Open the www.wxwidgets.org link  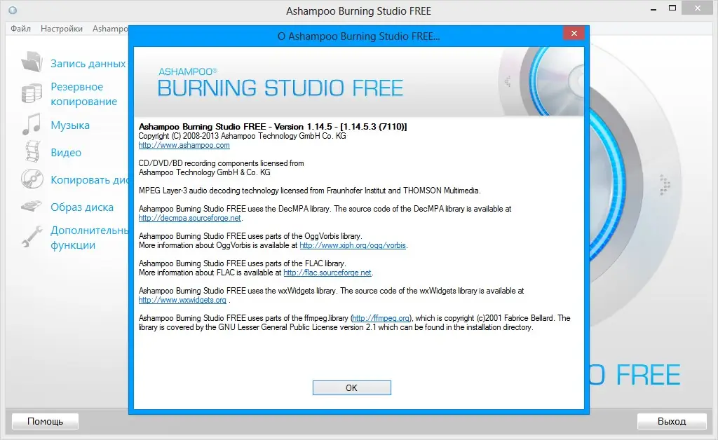(182, 300)
